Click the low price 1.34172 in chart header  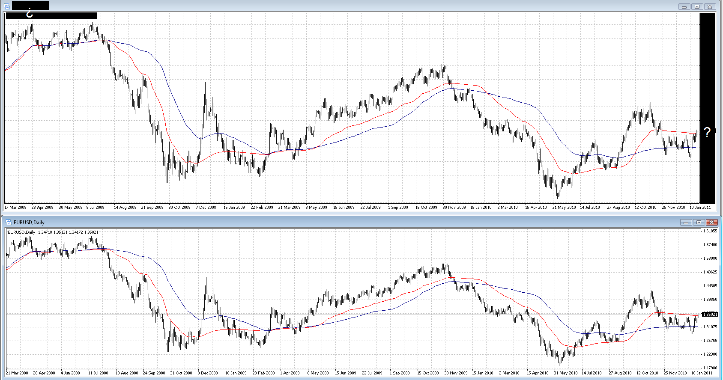(x=76, y=232)
